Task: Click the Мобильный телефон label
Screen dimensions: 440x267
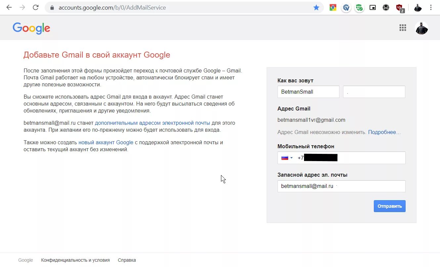Action: click(x=306, y=146)
